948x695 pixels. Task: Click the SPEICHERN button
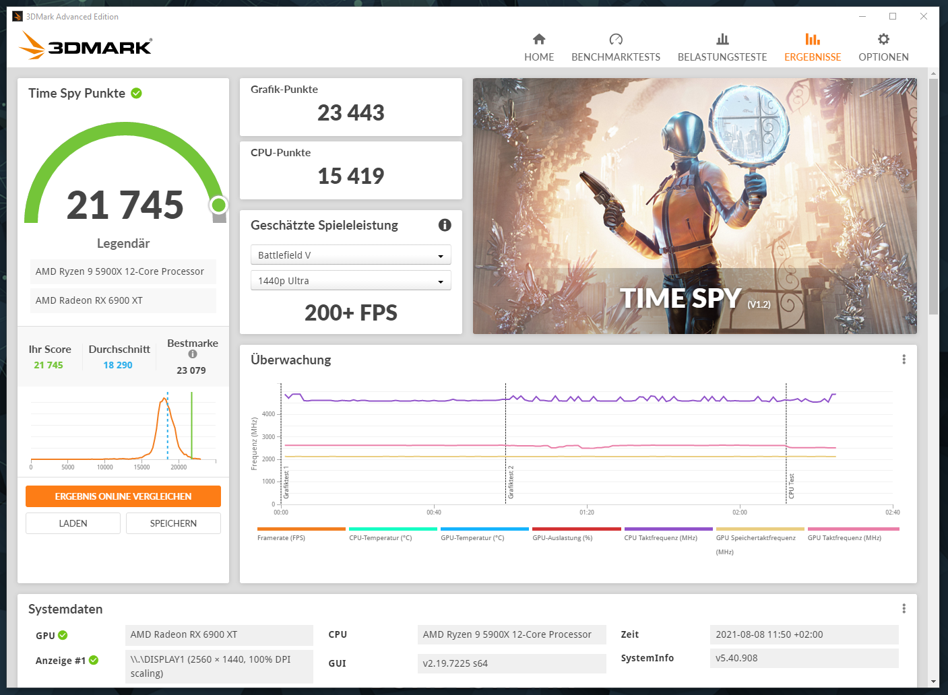click(x=173, y=523)
